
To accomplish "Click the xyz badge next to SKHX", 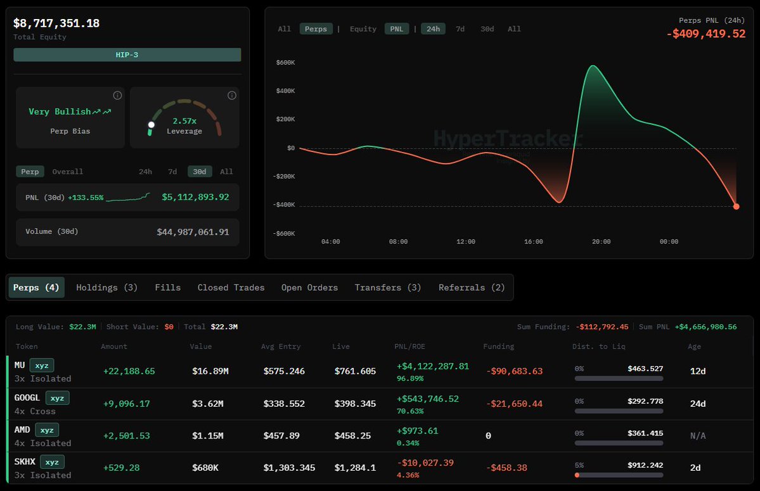I will coord(52,462).
